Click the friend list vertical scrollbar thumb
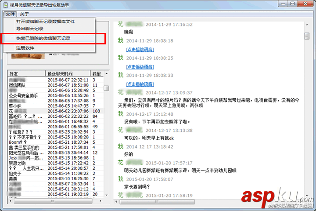 106,88
